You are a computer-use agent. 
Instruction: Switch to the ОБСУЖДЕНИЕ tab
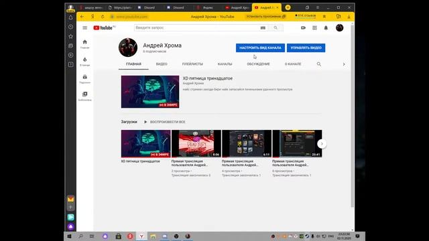[x=258, y=64]
